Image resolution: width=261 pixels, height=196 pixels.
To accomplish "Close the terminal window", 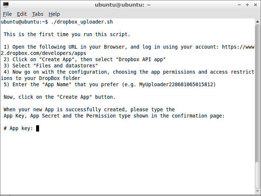I will (x=255, y=5).
